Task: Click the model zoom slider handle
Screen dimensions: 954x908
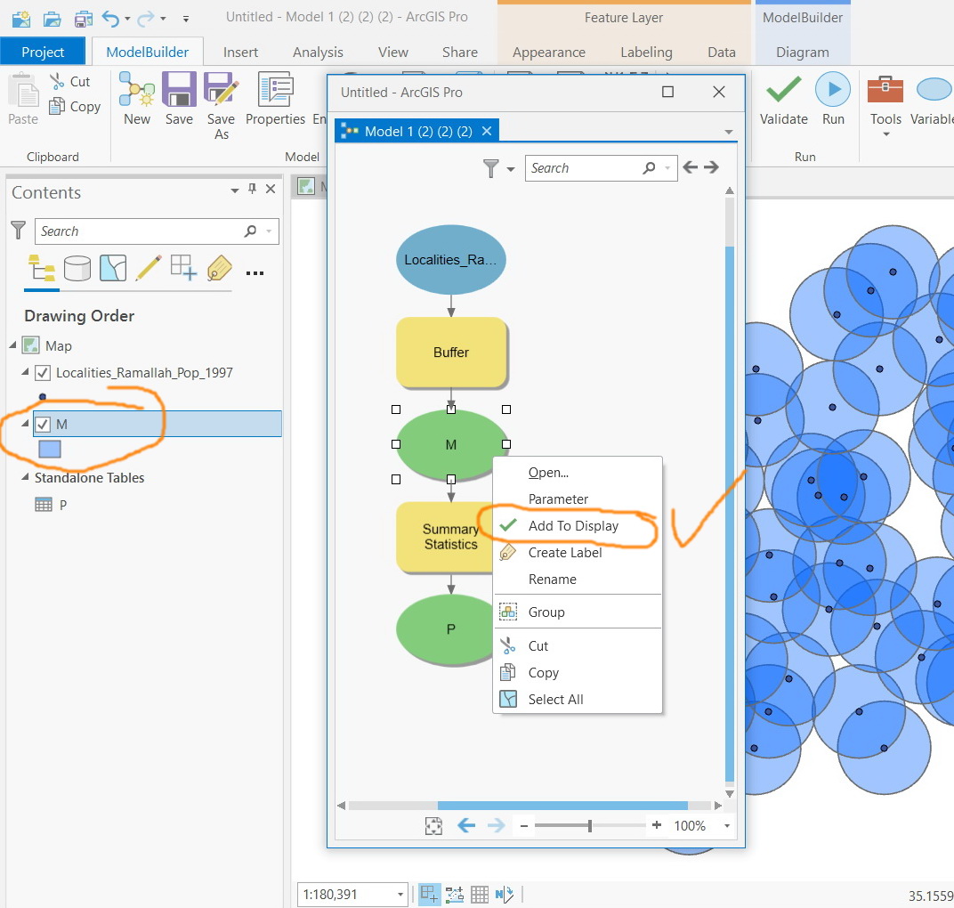Action: [x=589, y=826]
